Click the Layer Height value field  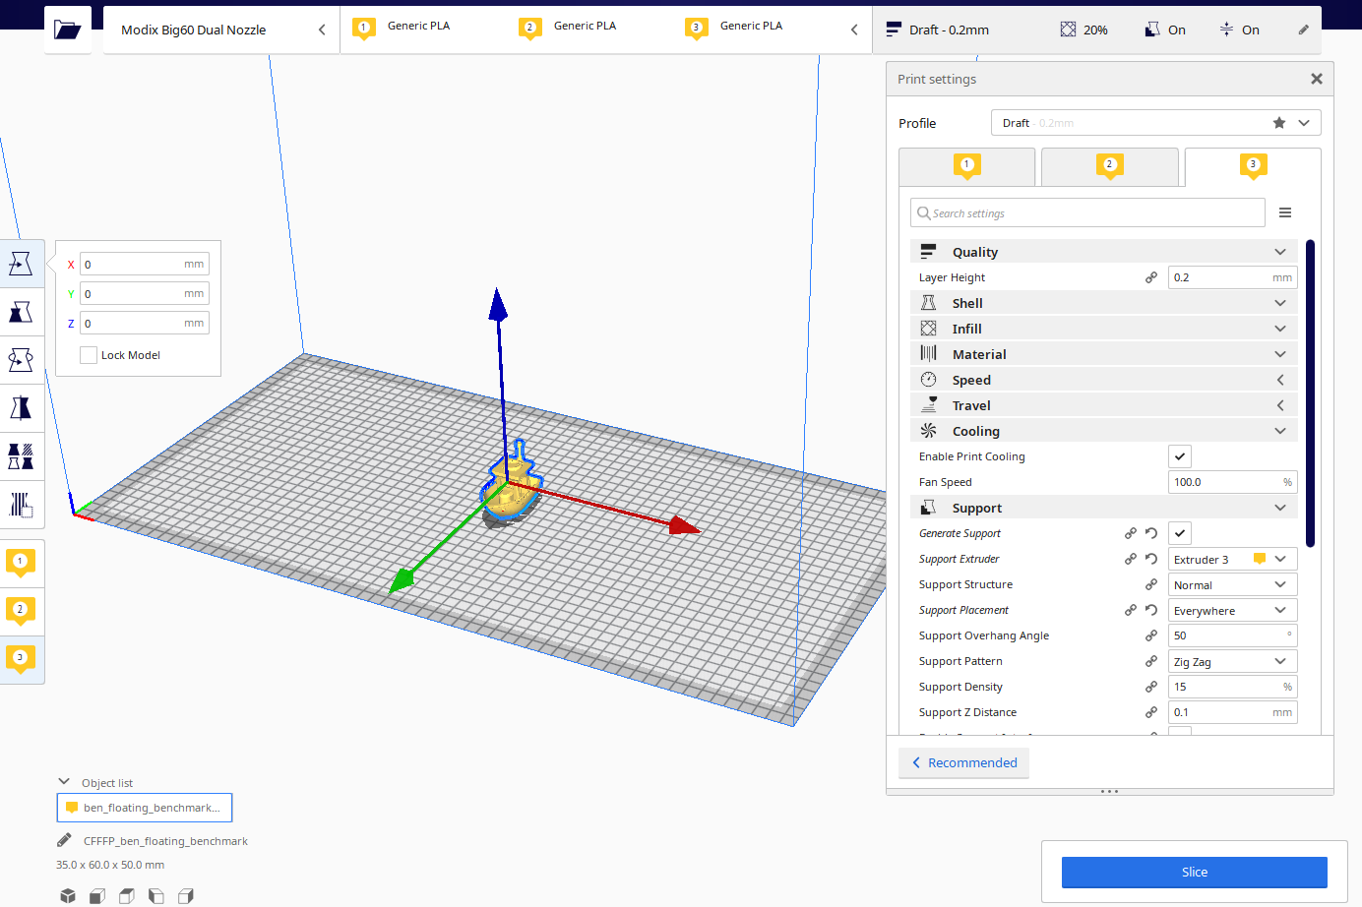point(1232,277)
